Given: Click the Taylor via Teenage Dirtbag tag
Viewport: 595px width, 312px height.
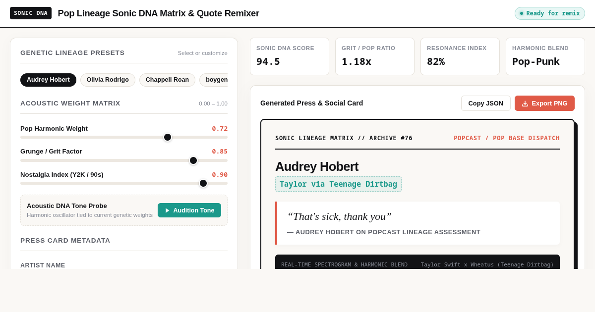Looking at the screenshot, I should pos(338,184).
